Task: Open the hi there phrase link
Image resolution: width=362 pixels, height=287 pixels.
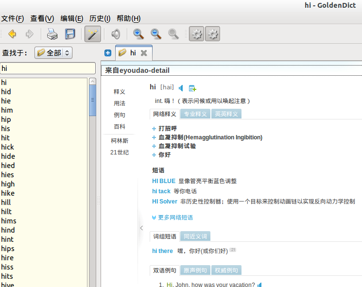Action: 162,251
